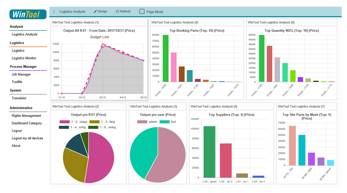Click the tallest green bar in Top Quantity WZG
The width and height of the screenshot is (347, 193).
262,58
